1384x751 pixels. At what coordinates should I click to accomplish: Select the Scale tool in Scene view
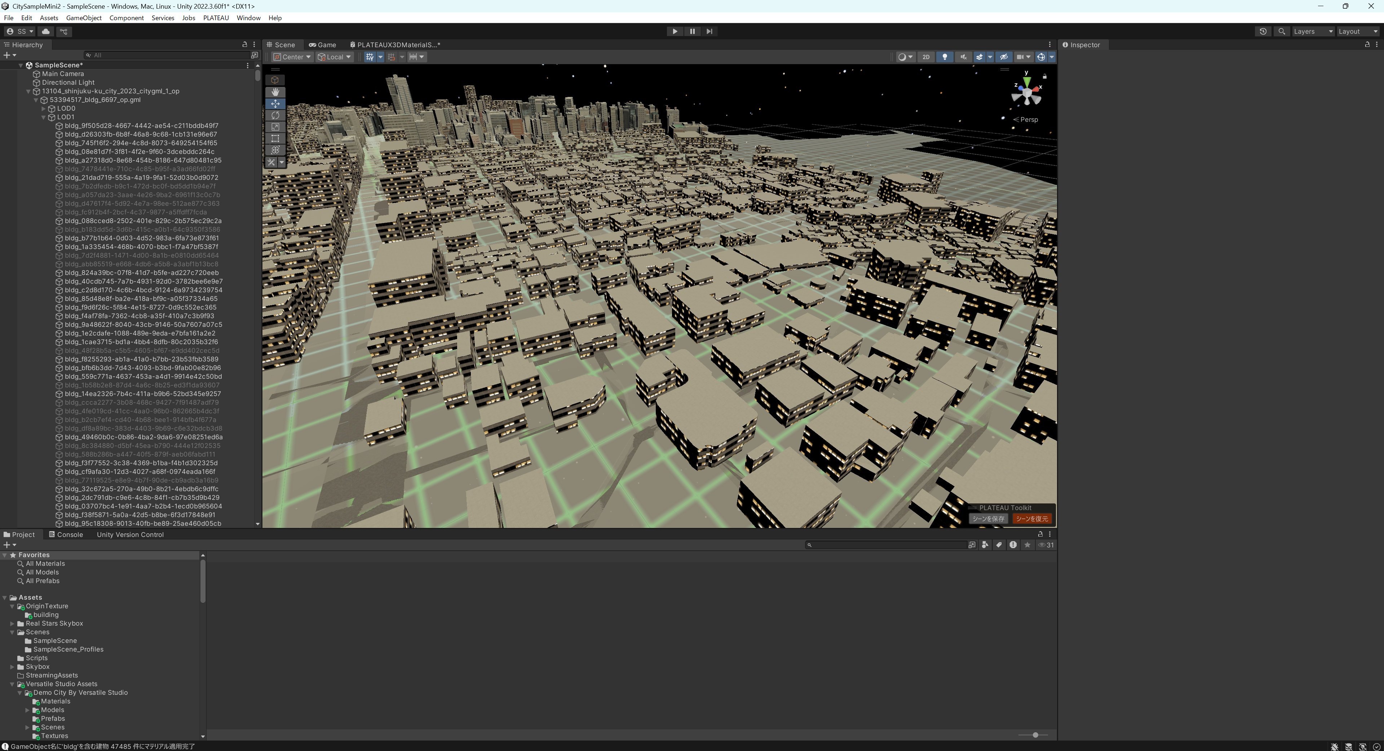[276, 127]
